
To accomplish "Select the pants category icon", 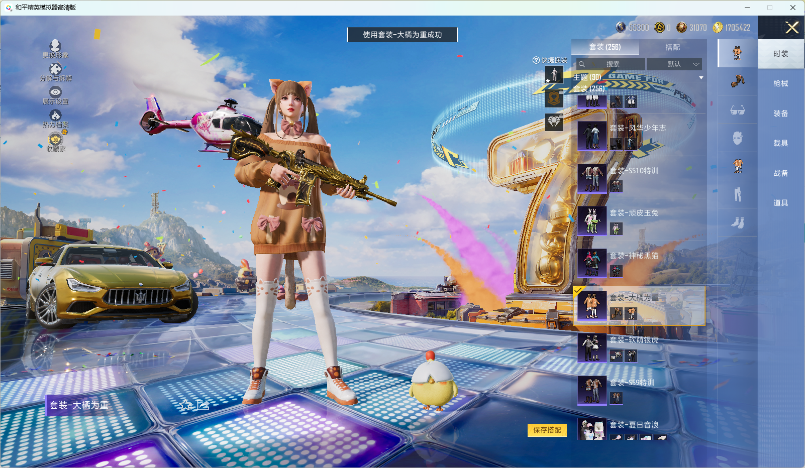I will (737, 194).
